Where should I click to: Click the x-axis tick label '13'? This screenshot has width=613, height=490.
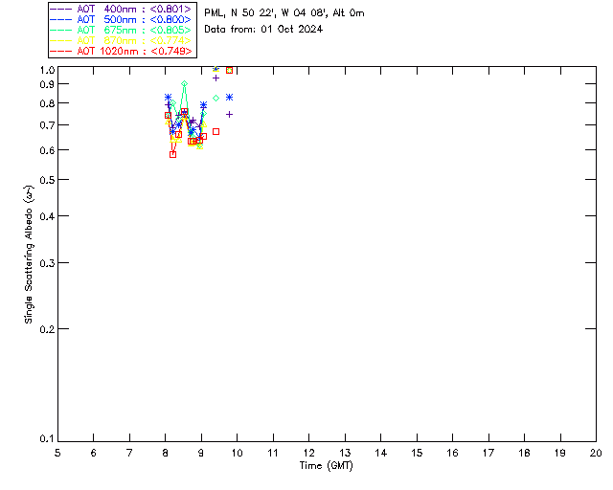click(345, 453)
